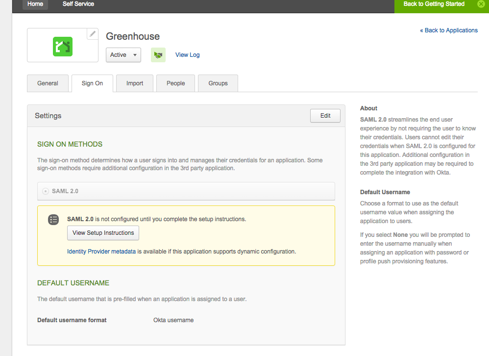The height and width of the screenshot is (356, 489).
Task: Open the Identity Provider metadata link
Action: tap(101, 252)
